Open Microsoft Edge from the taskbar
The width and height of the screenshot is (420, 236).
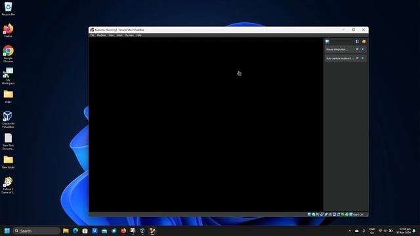coord(75,231)
